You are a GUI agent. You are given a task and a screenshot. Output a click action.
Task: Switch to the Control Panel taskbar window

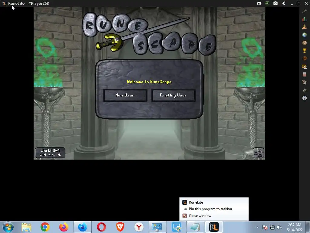coord(157,227)
